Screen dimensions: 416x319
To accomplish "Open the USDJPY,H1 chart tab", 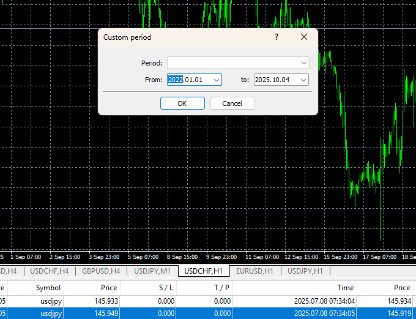I will (306, 271).
